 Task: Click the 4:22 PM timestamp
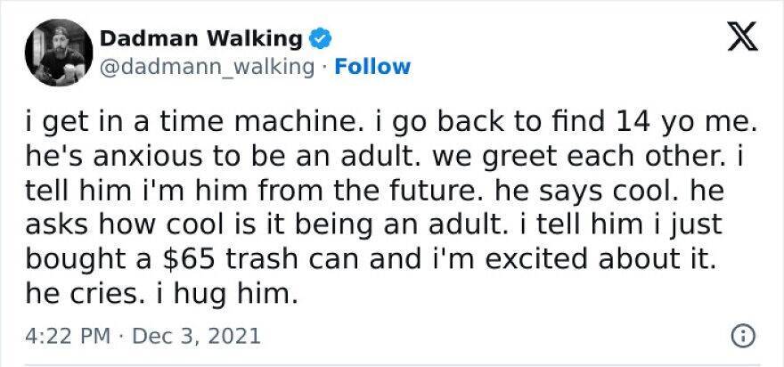(x=72, y=336)
